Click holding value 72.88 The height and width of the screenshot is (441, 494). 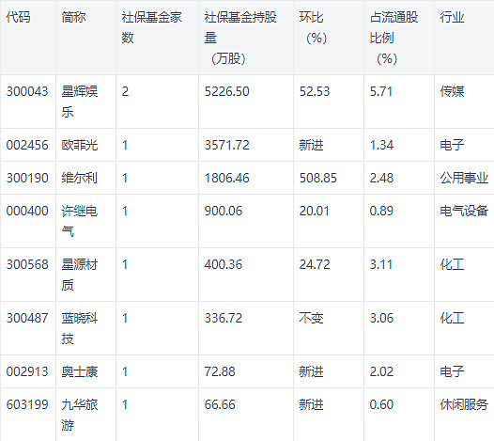point(220,371)
